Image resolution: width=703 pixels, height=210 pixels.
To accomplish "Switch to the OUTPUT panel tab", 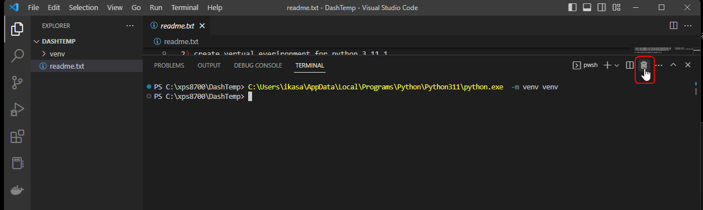I will coord(209,65).
